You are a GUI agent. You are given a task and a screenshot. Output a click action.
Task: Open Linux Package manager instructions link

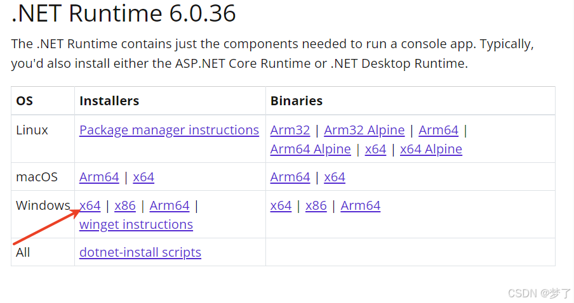tap(169, 130)
